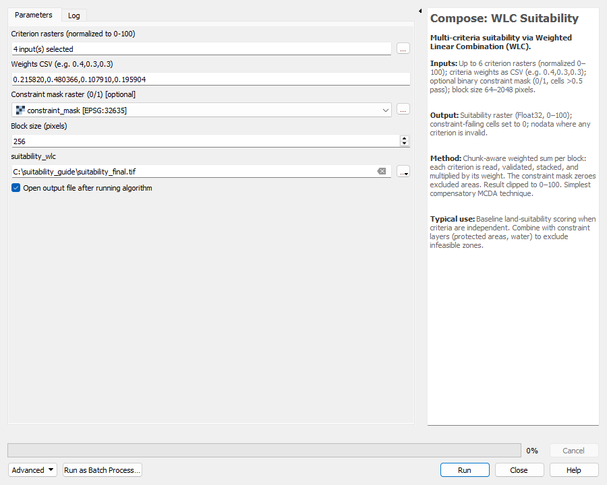Click the 'suitability_wlc' output label
Screen dimensions: 607x485
[x=33, y=156]
